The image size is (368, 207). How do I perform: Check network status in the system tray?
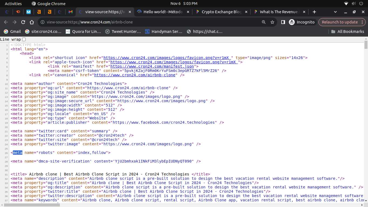pos(346,4)
